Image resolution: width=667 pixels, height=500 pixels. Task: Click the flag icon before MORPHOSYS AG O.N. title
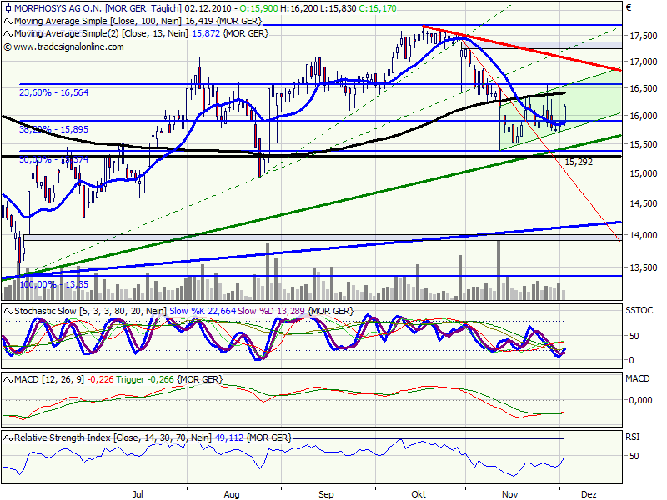(x=9, y=9)
